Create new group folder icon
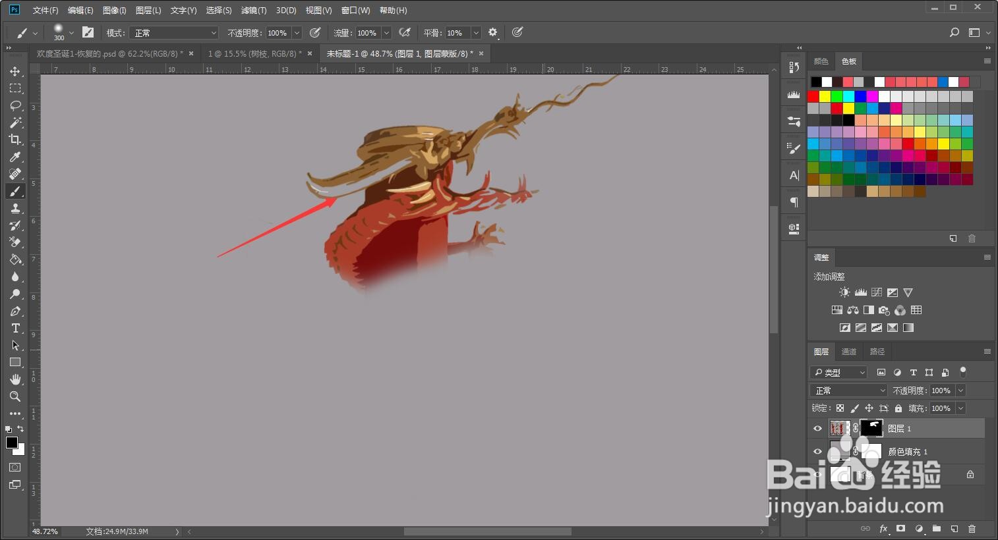The height and width of the screenshot is (540, 998). pyautogui.click(x=936, y=528)
